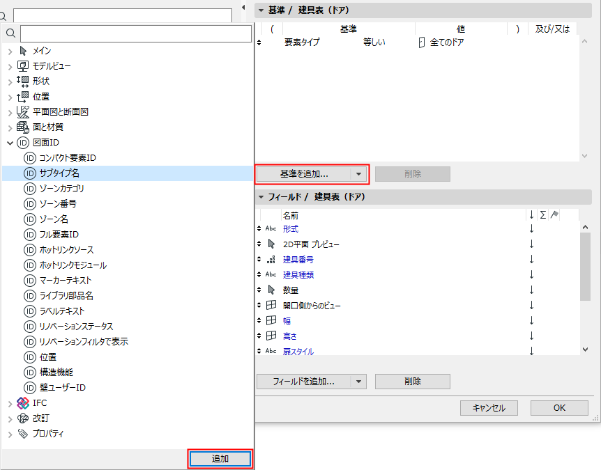Screen dimensions: 601x470
Task: Toggle sort arrow for 扉スタイル field
Action: pos(531,351)
